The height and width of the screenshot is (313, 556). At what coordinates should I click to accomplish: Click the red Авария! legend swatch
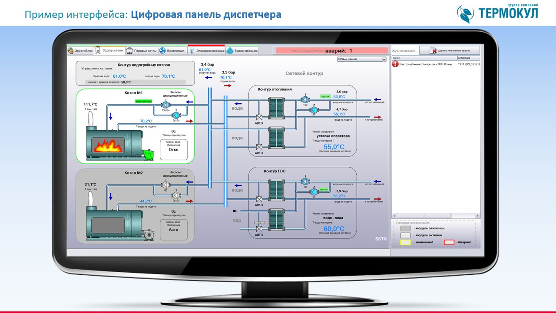449,242
